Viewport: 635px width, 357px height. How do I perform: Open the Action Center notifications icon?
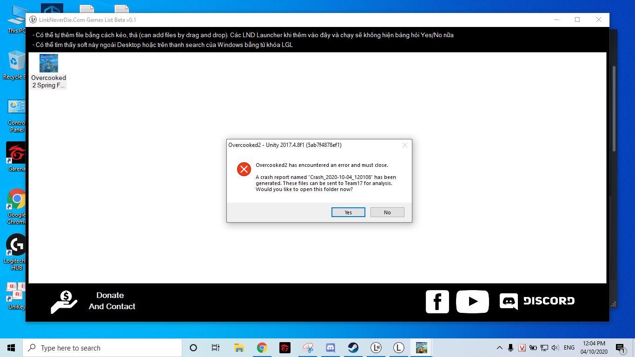(x=620, y=348)
